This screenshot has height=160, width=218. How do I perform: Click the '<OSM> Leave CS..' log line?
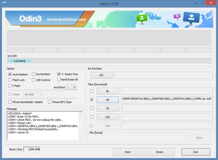[19, 132]
